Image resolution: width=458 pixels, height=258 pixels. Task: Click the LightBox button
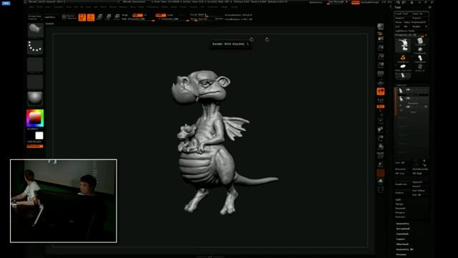pyautogui.click(x=50, y=17)
